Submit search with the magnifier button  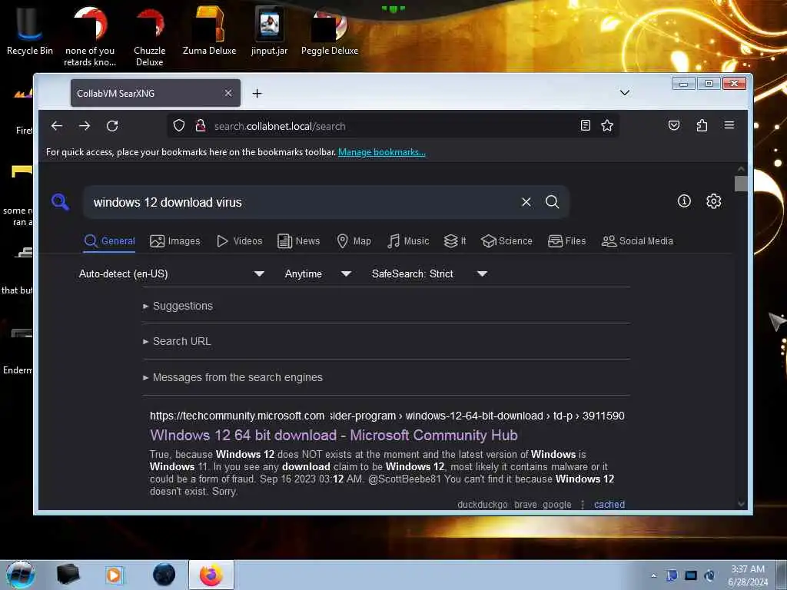(x=552, y=202)
